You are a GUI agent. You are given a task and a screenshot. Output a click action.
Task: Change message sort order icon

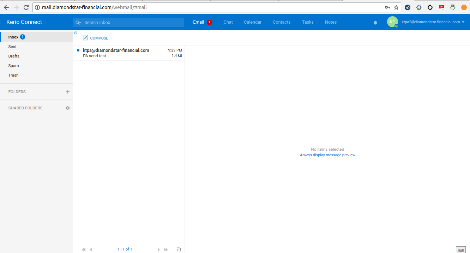coord(179,249)
